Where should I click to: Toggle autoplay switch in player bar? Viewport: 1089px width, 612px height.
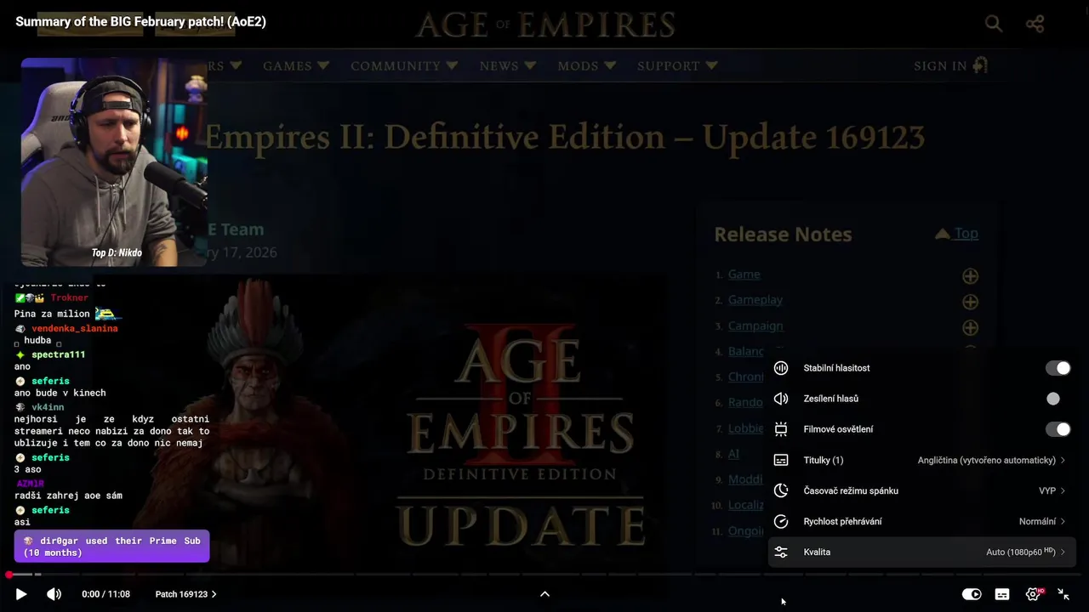tap(972, 594)
